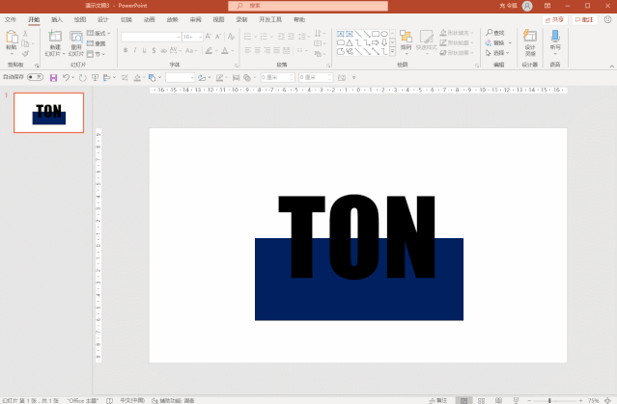Click the Paste (粘贴) clipboard icon
The width and height of the screenshot is (617, 404).
click(x=12, y=38)
